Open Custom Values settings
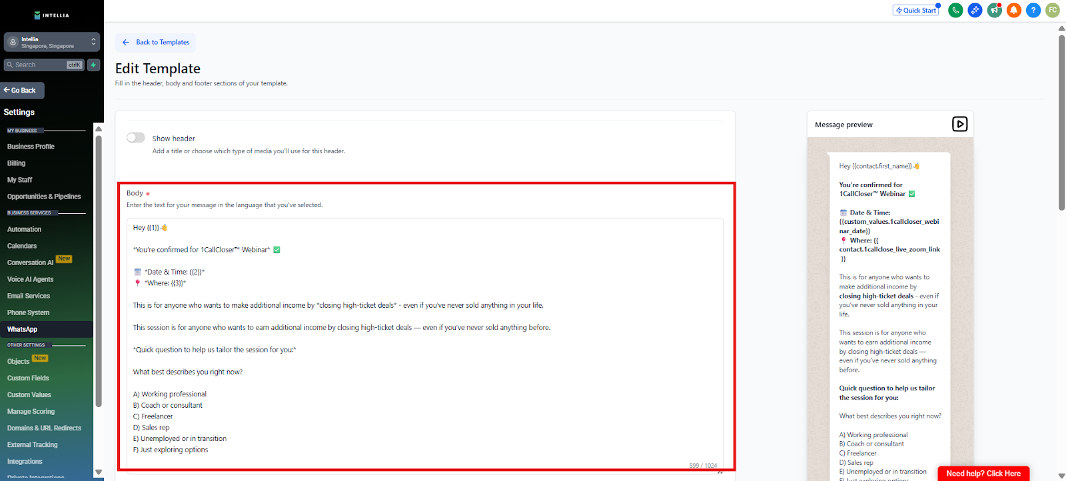1066x481 pixels. pos(29,395)
